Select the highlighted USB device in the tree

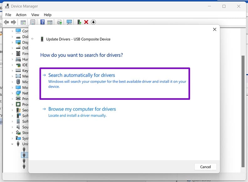pos(24,155)
